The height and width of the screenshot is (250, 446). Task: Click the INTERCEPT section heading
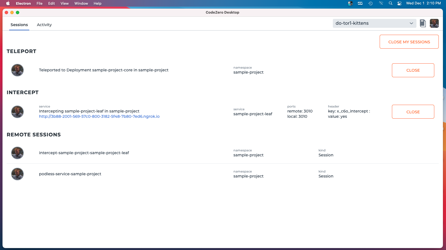coord(23,92)
